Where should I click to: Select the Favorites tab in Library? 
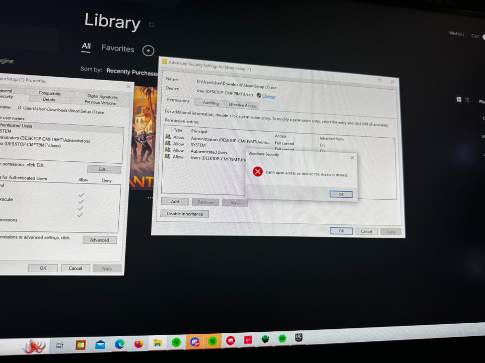click(118, 48)
